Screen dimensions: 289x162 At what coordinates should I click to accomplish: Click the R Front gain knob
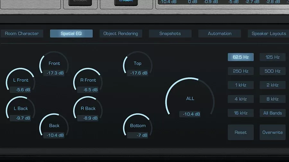(88, 80)
